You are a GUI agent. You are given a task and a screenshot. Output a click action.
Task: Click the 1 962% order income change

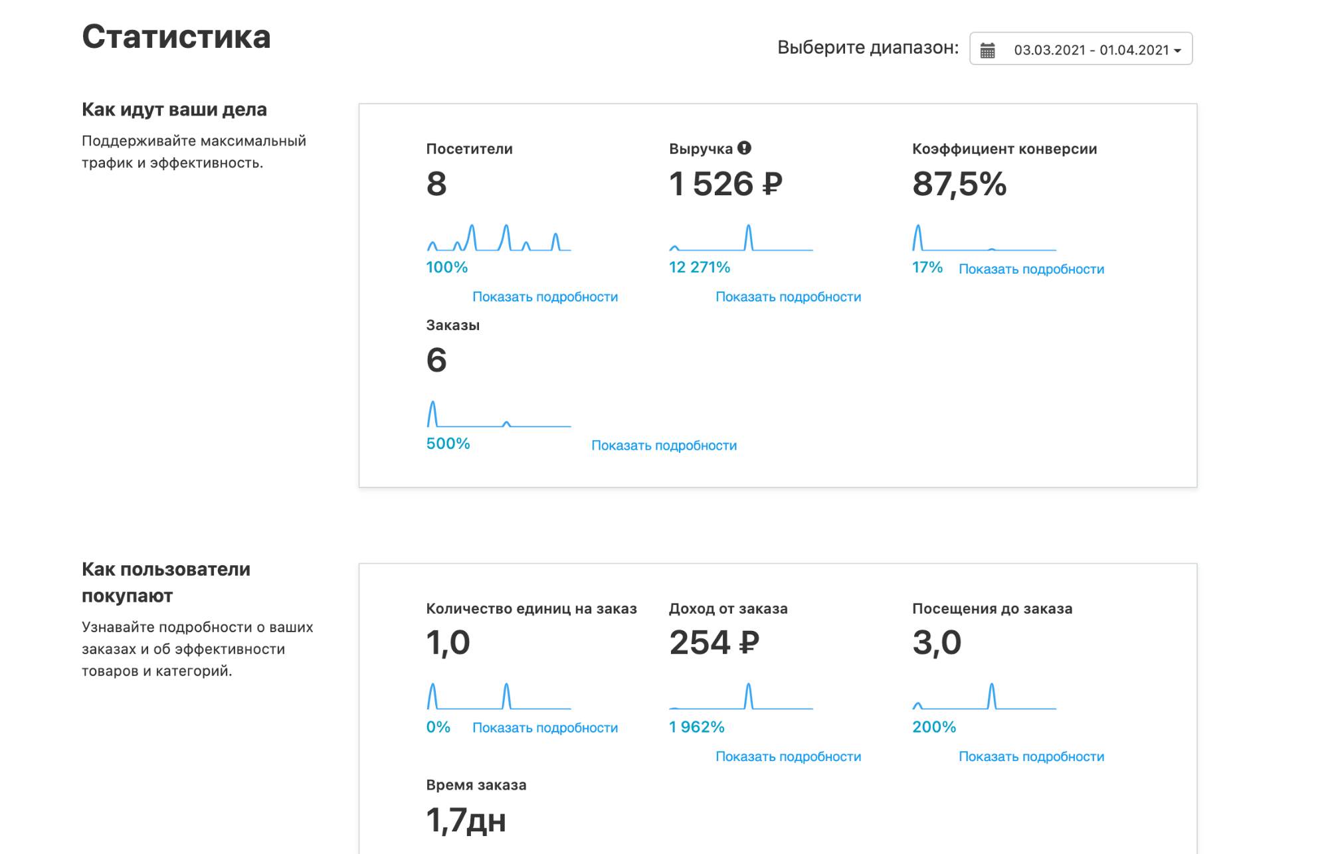pyautogui.click(x=697, y=727)
